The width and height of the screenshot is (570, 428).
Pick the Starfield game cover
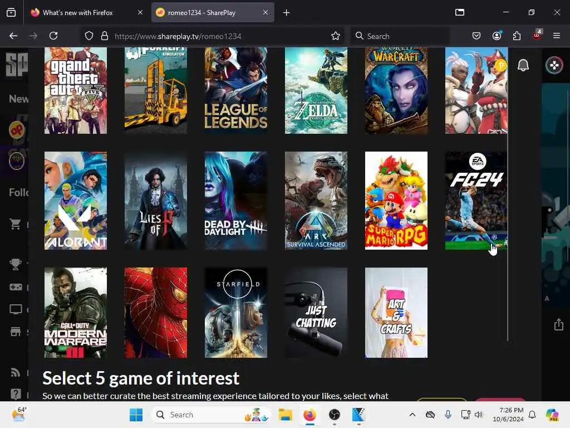(236, 313)
